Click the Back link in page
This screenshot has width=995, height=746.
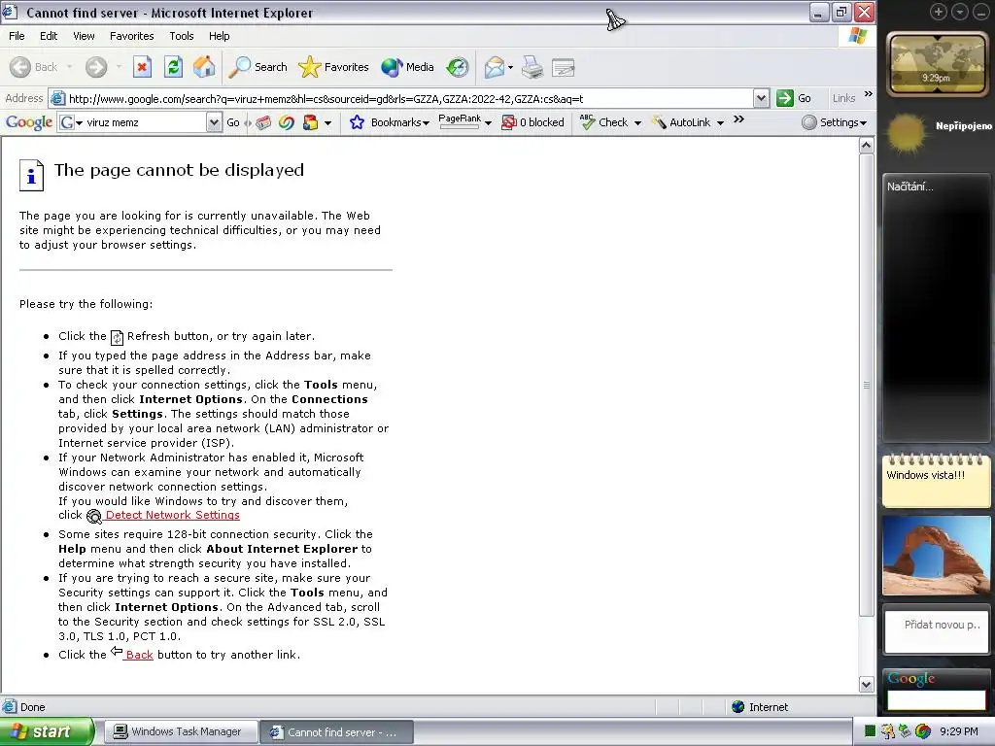pos(139,655)
